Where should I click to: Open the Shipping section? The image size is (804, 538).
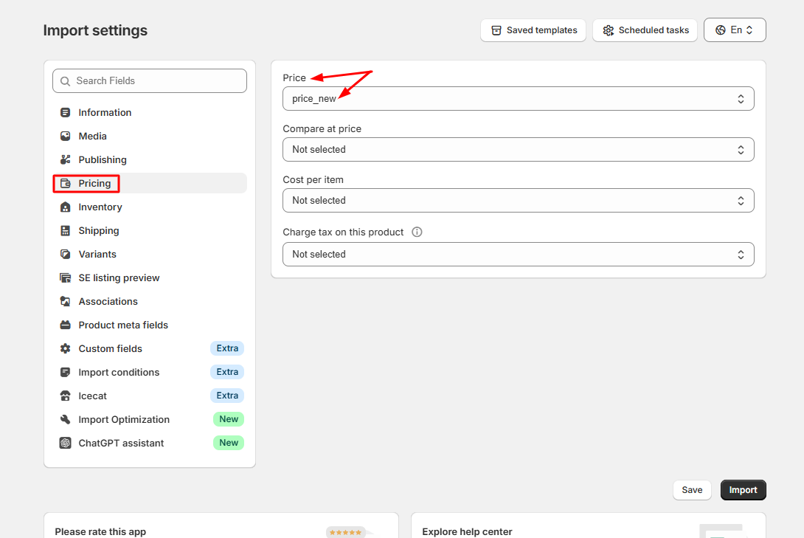150,230
